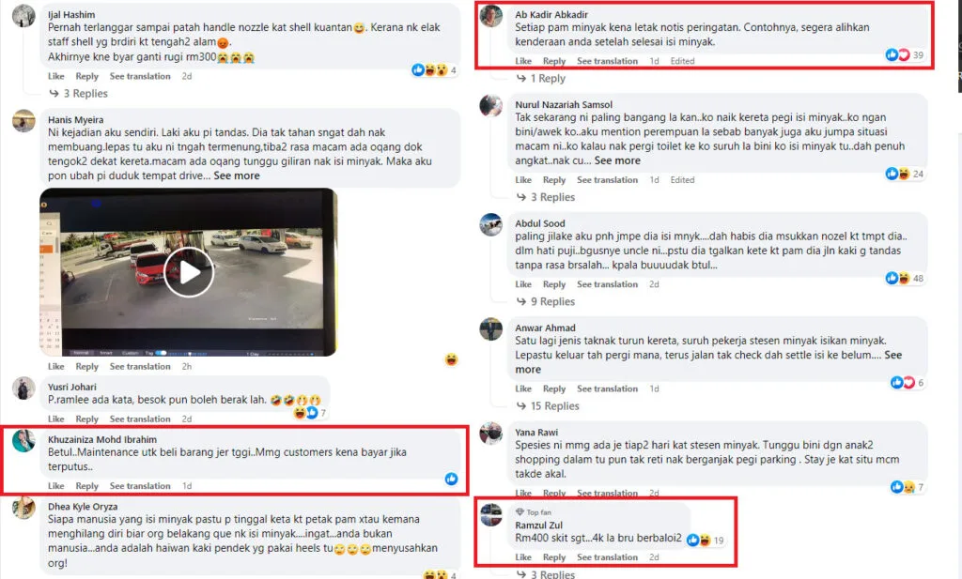Viewport: 962px width, 579px height.
Task: Expand "See more" in Nurul Nazariah's comment
Action: click(x=617, y=160)
